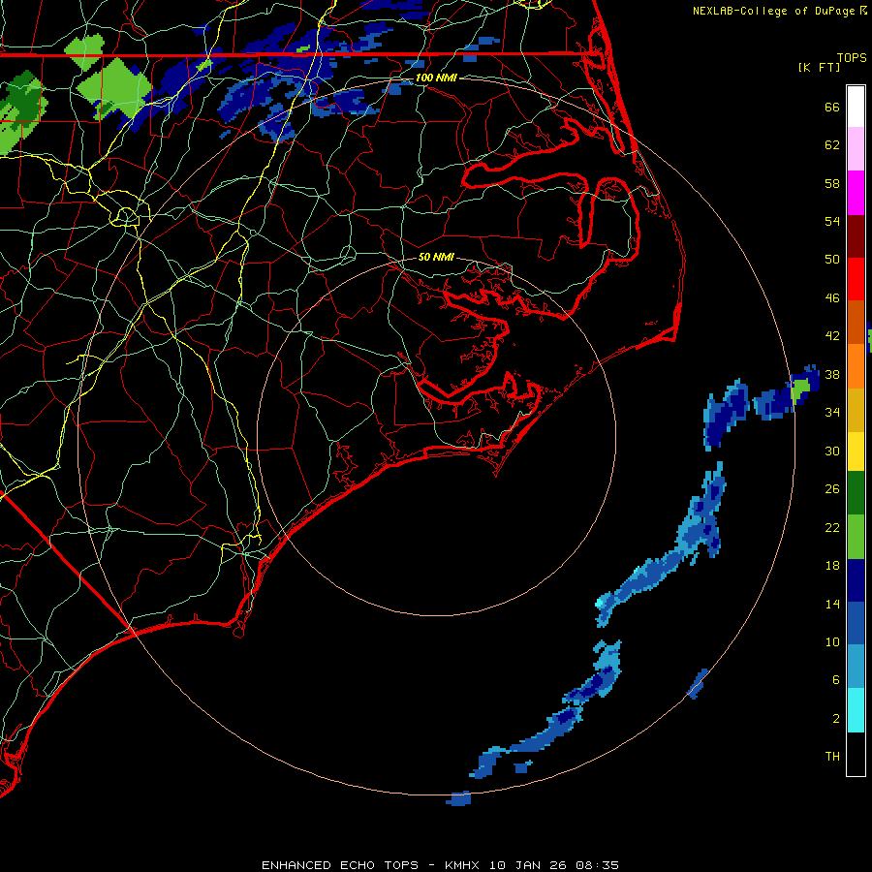The width and height of the screenshot is (872, 872).
Task: Click the light green echo pixel on 100 NMI ring
Action: pyautogui.click(x=800, y=390)
